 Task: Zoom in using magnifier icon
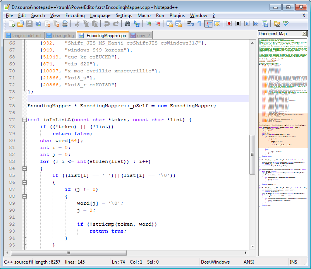tap(149, 24)
